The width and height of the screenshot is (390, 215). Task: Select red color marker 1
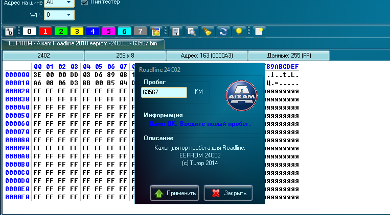[x=45, y=31]
